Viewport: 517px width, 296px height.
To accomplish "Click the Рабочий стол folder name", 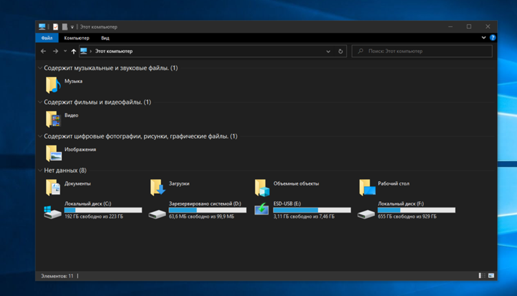I will 394,184.
